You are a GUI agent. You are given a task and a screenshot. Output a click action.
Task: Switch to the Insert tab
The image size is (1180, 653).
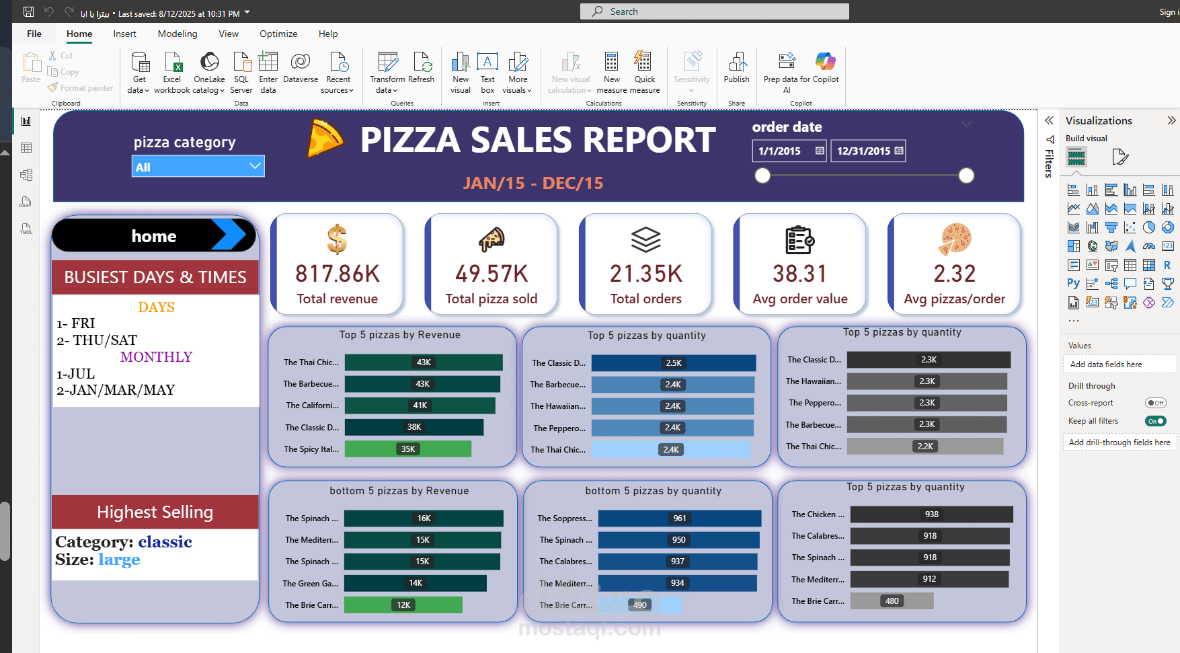click(x=124, y=34)
